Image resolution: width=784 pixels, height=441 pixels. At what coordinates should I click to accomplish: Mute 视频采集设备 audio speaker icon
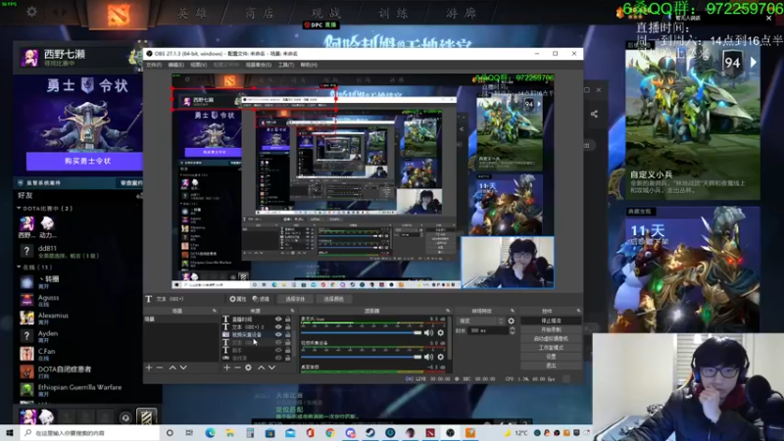point(428,357)
